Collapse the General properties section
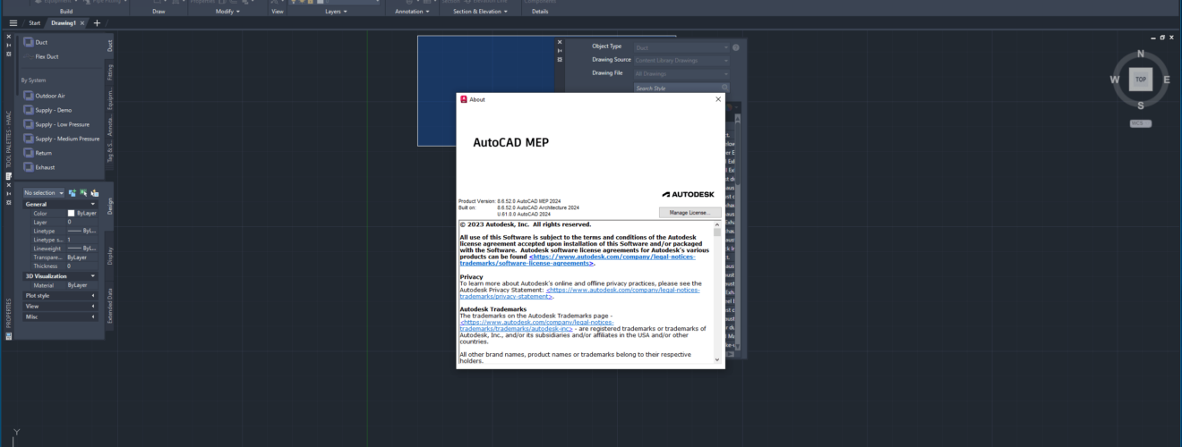The image size is (1182, 447). point(60,204)
